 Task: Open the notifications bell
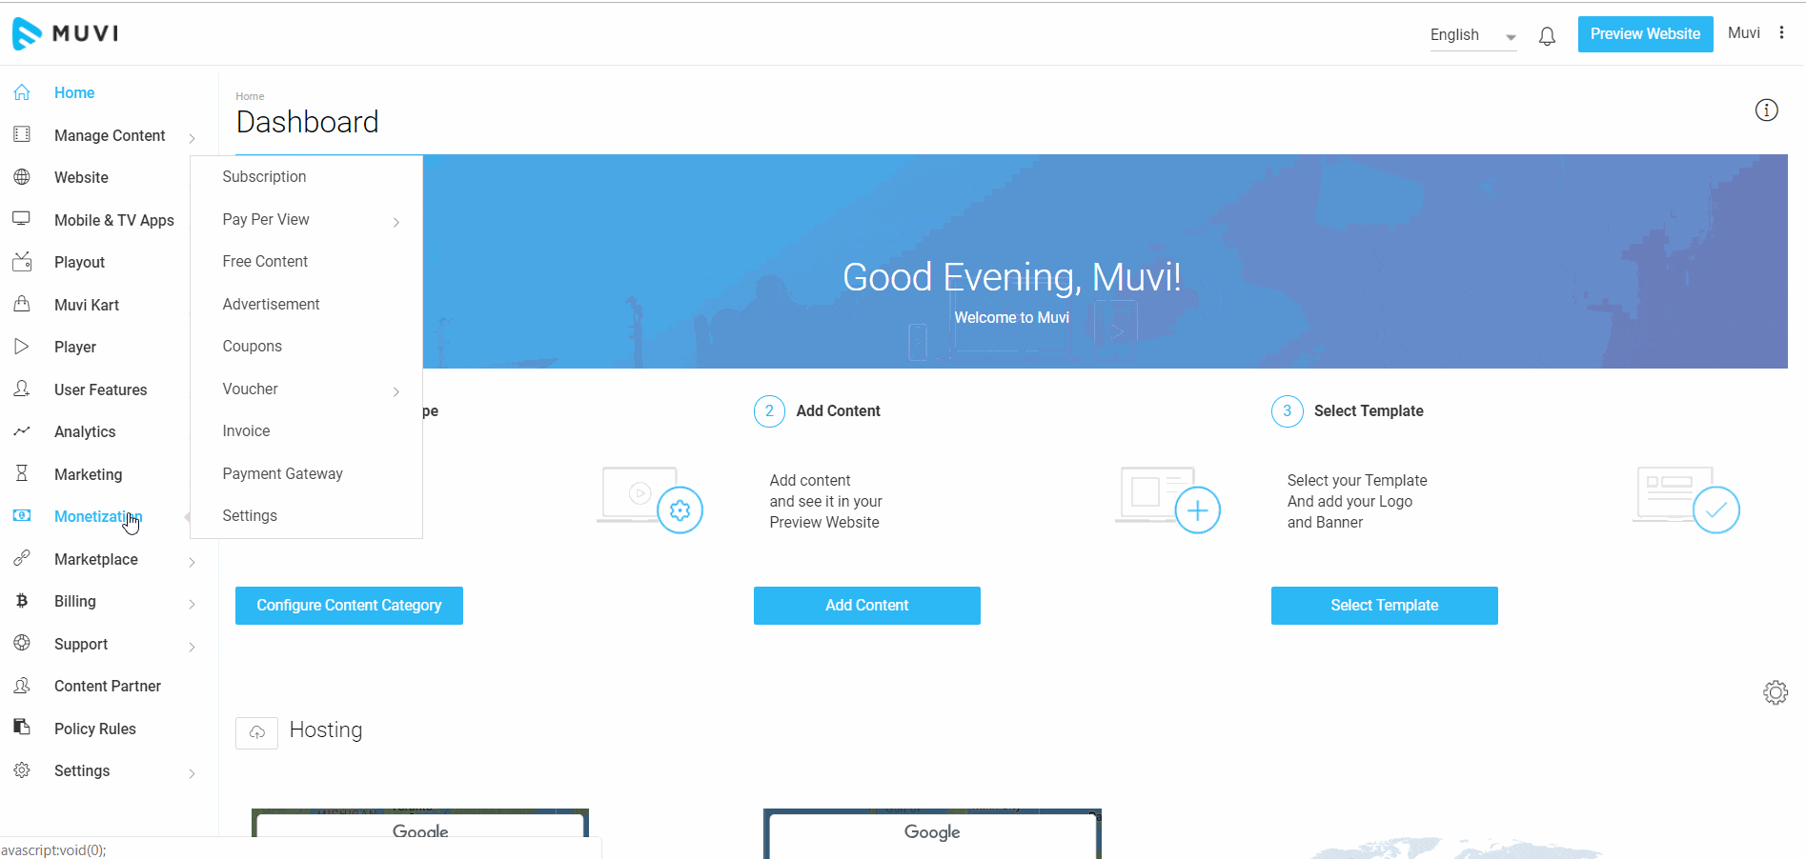coord(1547,36)
